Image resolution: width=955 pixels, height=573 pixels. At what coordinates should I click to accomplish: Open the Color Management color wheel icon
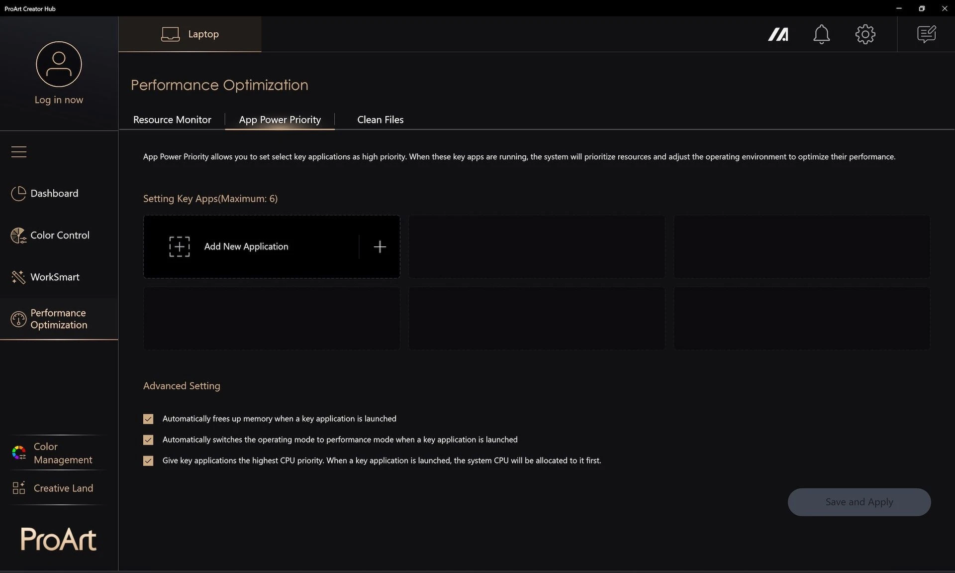coord(19,453)
